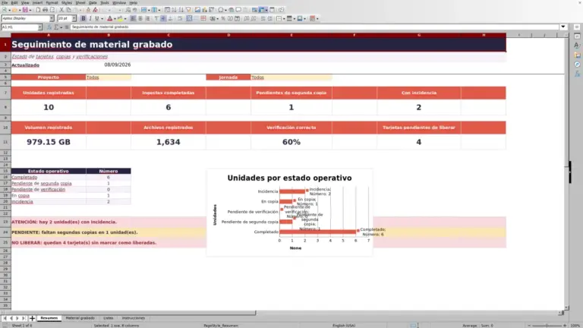Click the Export as PDF icon
The width and height of the screenshot is (583, 328).
coord(38,10)
